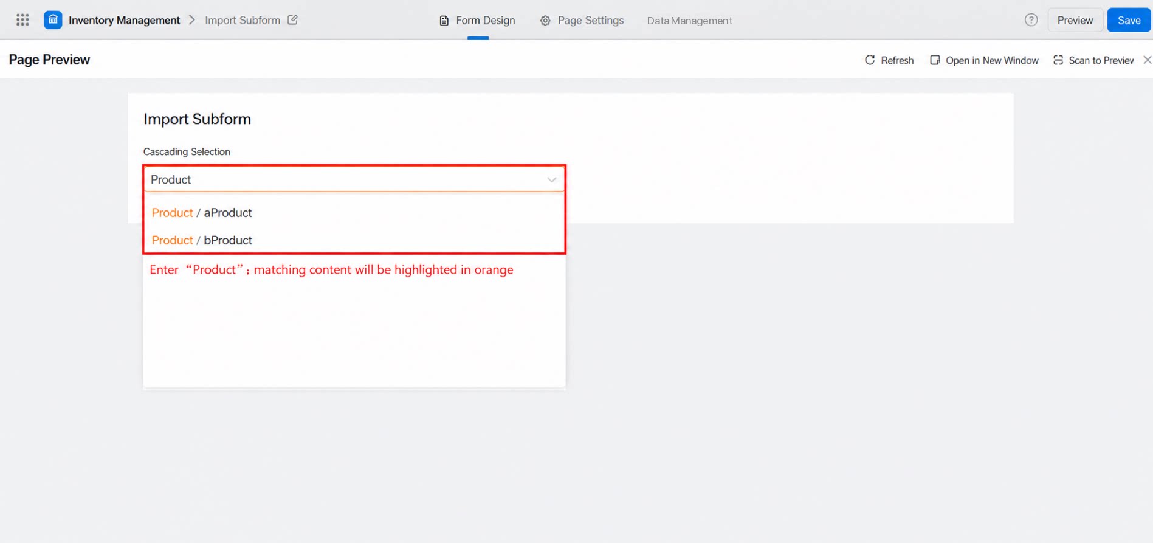Click the Scan to Preview icon

[x=1058, y=60]
